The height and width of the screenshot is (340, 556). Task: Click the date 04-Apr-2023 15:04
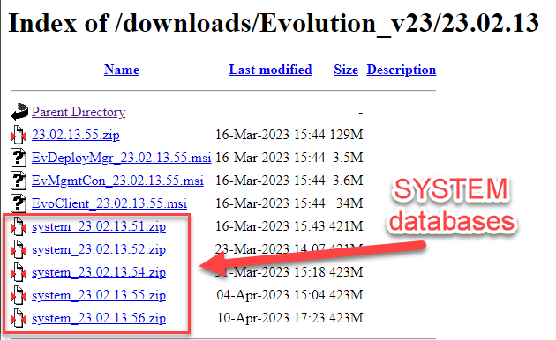point(271,295)
